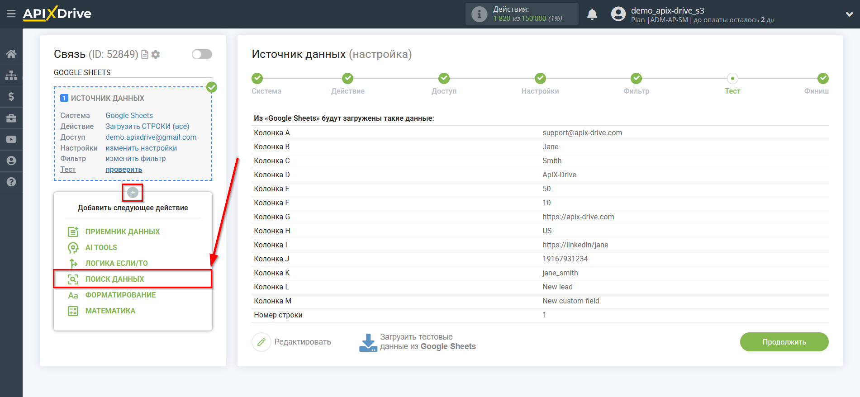Select ПОИСК ДАННЫХ action
This screenshot has width=860, height=397.
click(x=115, y=279)
